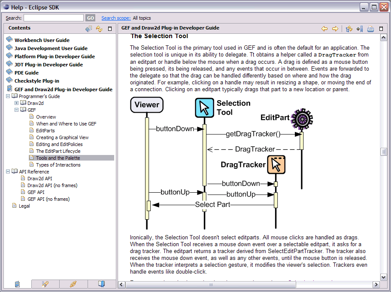Screen dimensions: 391x292
Task: Select the Draw2d tree label
Action: 36,103
